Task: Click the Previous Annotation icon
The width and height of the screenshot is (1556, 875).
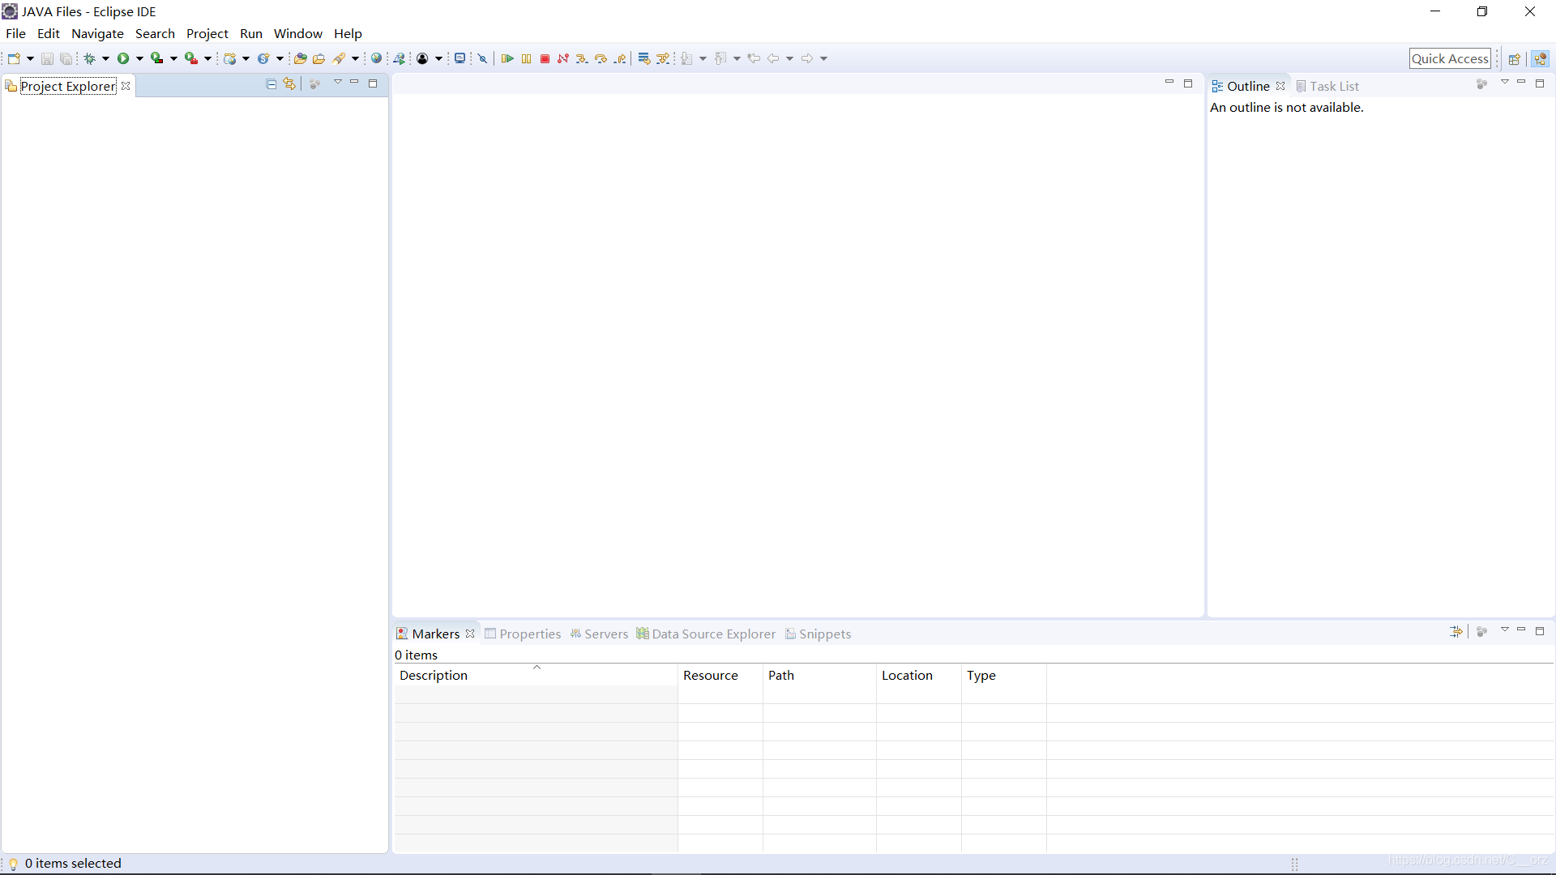Action: point(721,58)
